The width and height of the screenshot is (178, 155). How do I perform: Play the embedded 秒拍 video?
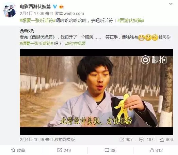[96, 92]
